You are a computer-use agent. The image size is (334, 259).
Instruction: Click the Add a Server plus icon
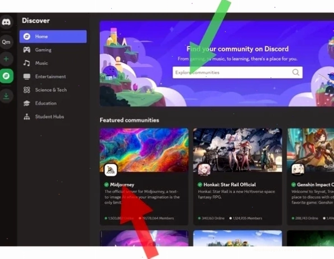pyautogui.click(x=6, y=59)
